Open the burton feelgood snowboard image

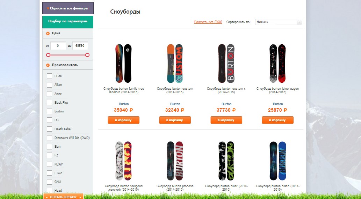click(x=124, y=161)
